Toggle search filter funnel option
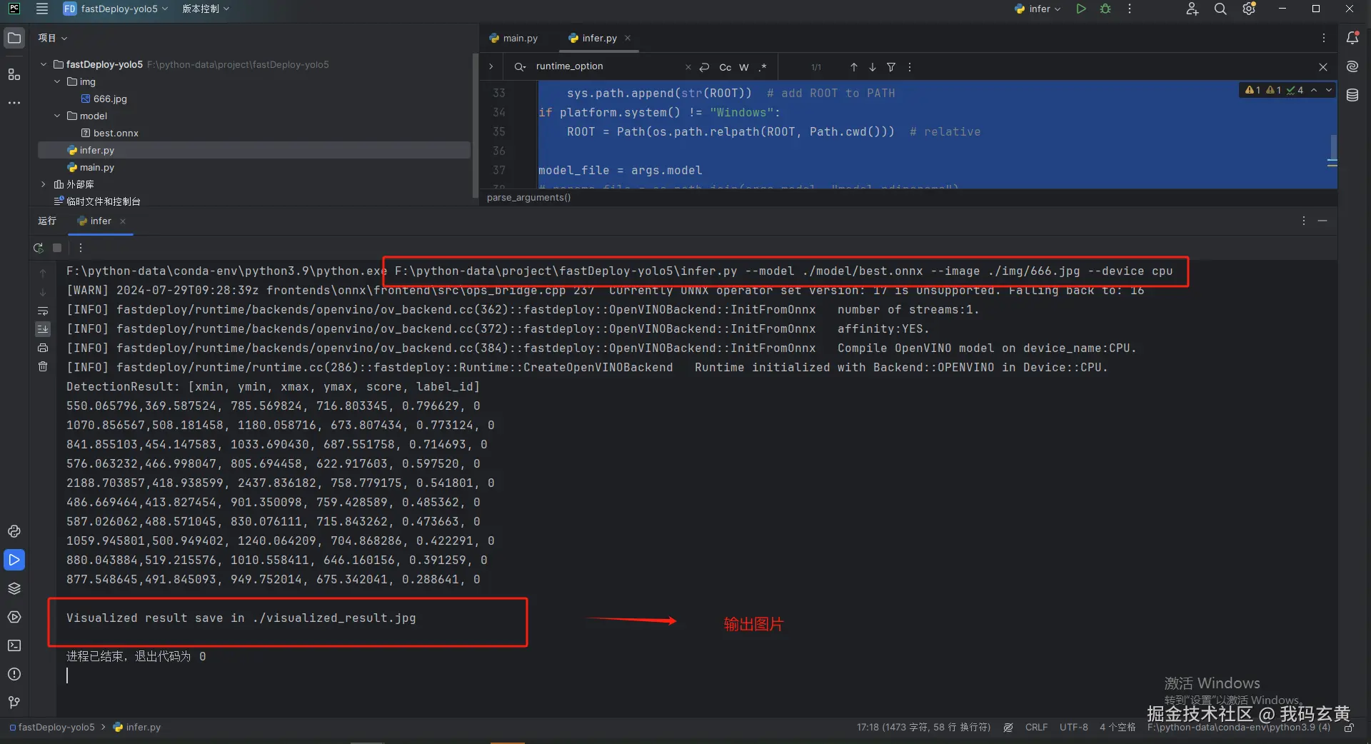1371x744 pixels. click(x=891, y=67)
